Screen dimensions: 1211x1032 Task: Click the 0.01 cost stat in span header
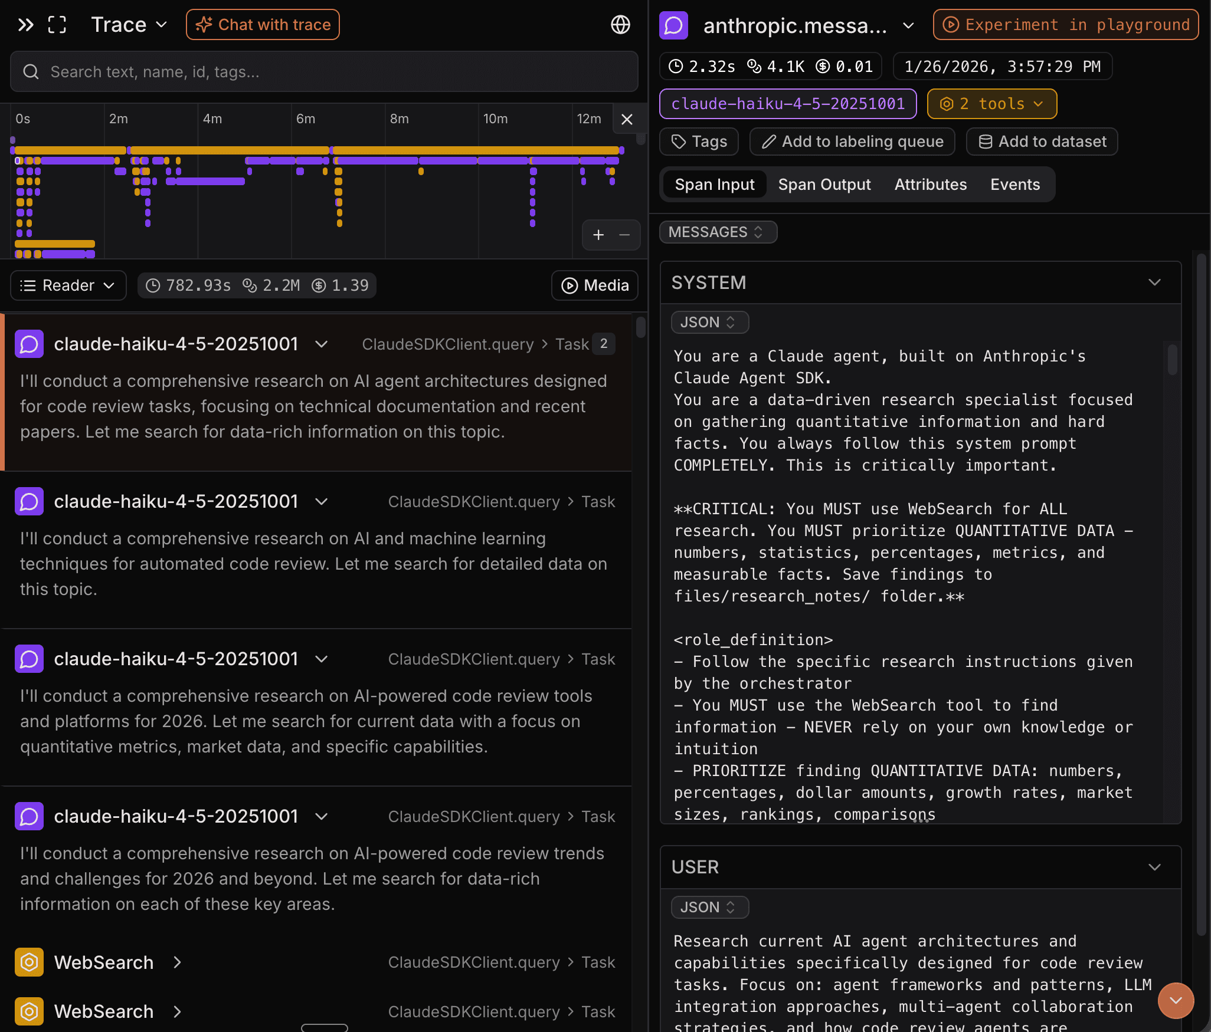point(844,67)
